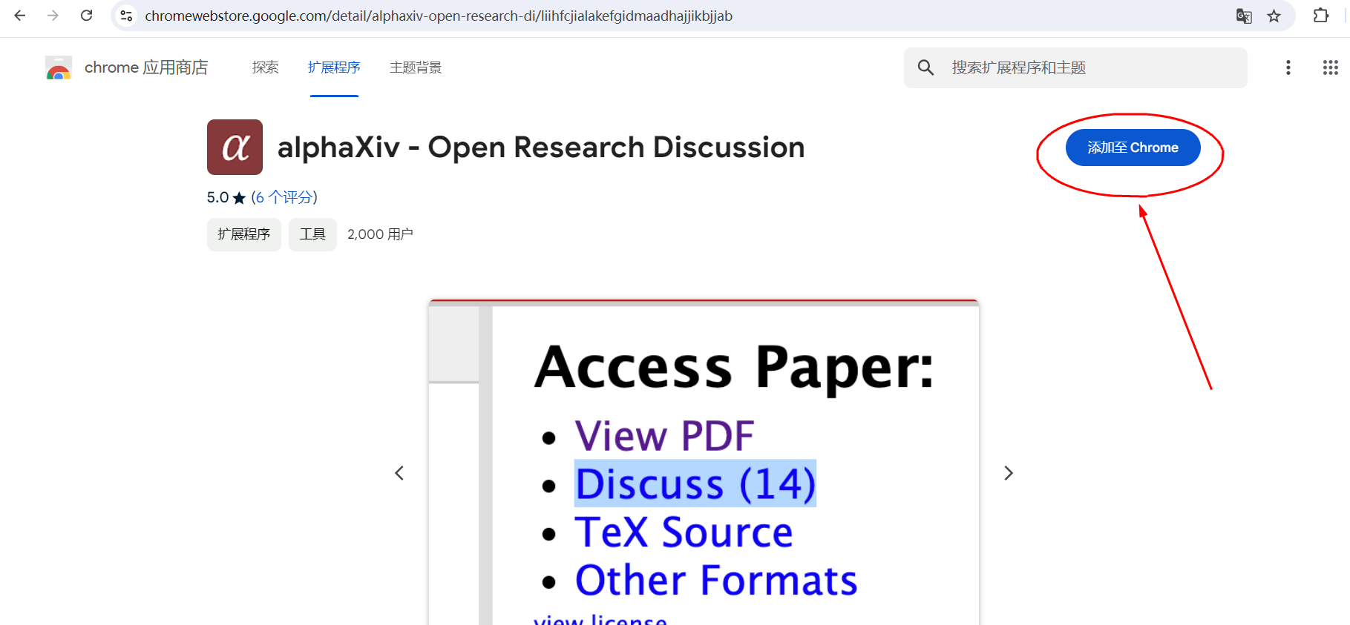The width and height of the screenshot is (1350, 625).
Task: Open the 主题背景 tab
Action: [416, 67]
